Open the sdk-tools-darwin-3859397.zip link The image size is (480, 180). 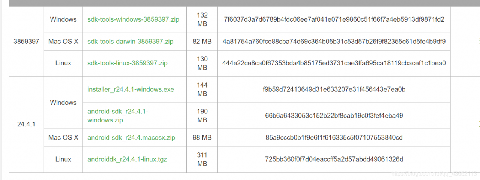[x=130, y=42]
